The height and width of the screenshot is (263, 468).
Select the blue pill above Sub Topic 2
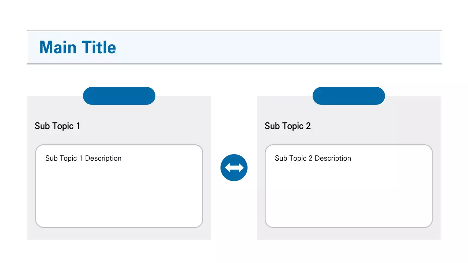[349, 96]
